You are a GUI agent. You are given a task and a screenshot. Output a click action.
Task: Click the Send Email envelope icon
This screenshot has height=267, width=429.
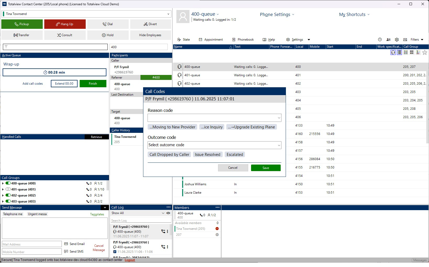click(66, 244)
